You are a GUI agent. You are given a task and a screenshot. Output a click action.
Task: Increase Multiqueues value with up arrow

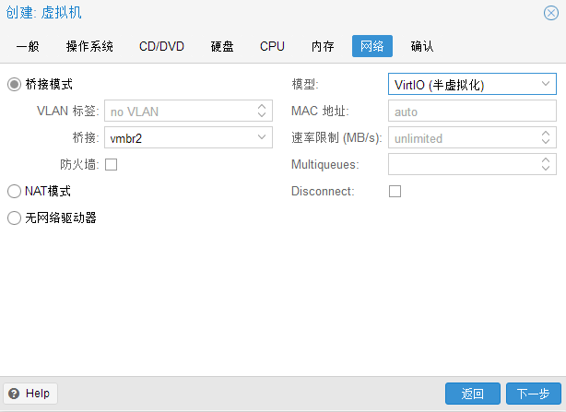coord(546,159)
